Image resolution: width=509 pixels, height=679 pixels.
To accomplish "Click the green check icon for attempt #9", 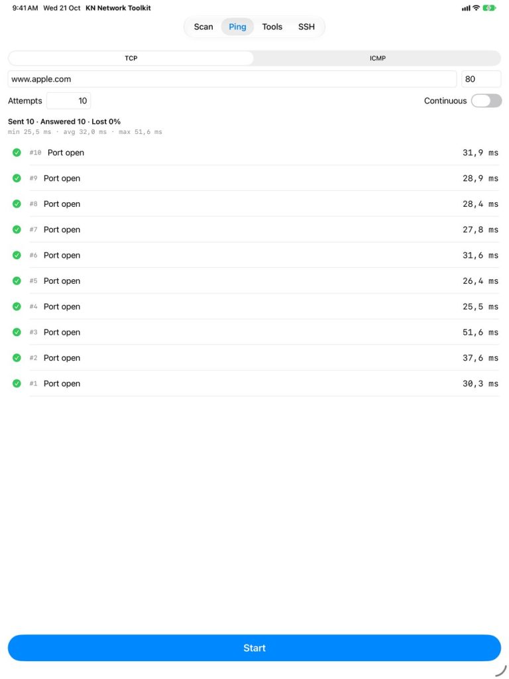I will click(17, 178).
